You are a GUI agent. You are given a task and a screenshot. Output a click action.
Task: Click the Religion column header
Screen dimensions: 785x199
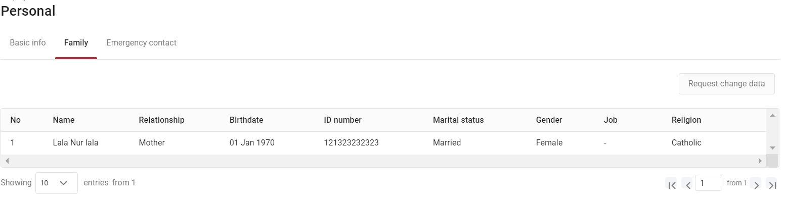tap(686, 120)
